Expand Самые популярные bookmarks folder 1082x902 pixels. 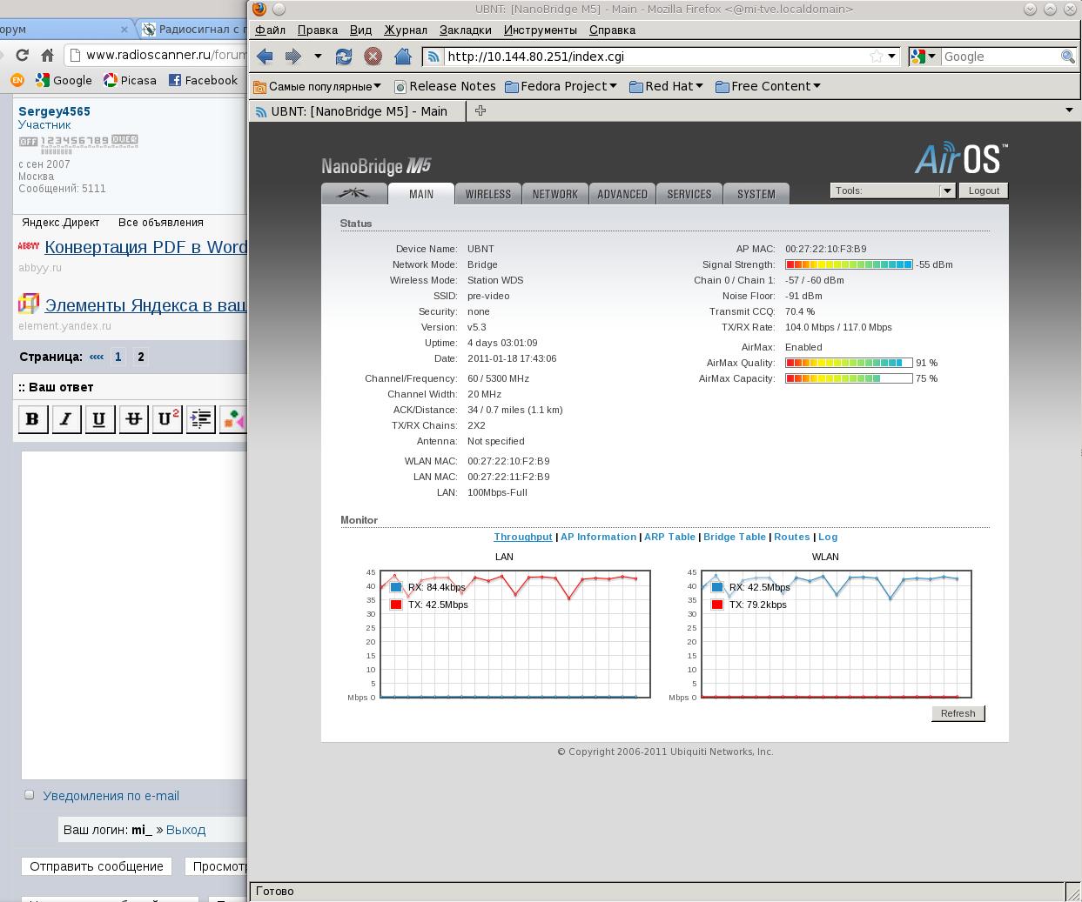(x=317, y=86)
